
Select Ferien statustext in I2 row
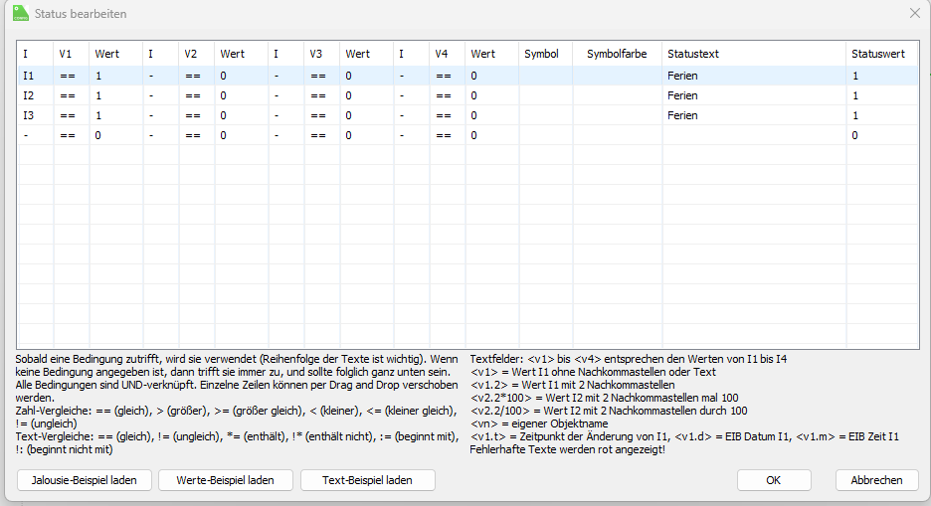754,95
